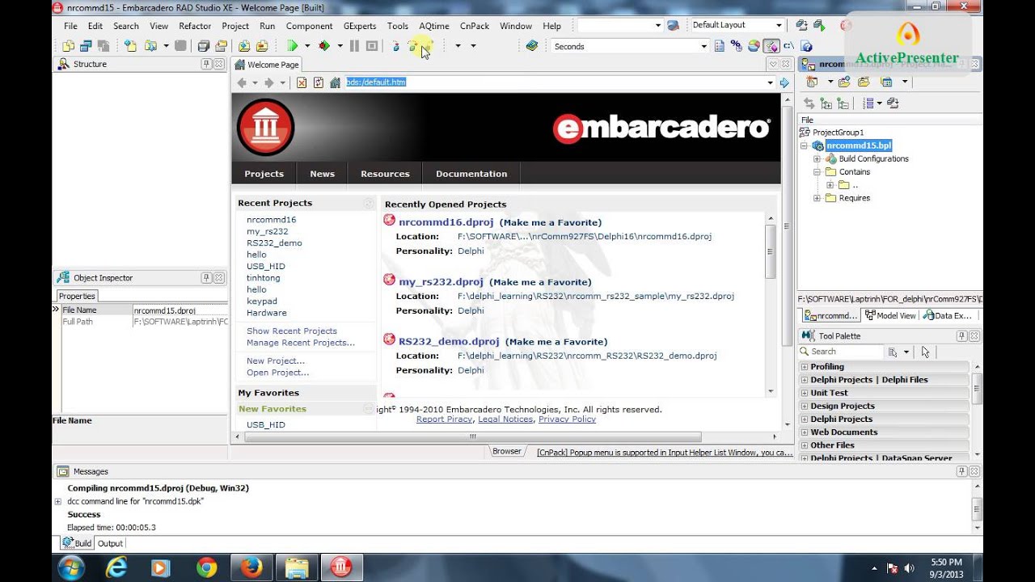1035x582 pixels.
Task: Expand the Profiling palette category
Action: [x=804, y=367]
